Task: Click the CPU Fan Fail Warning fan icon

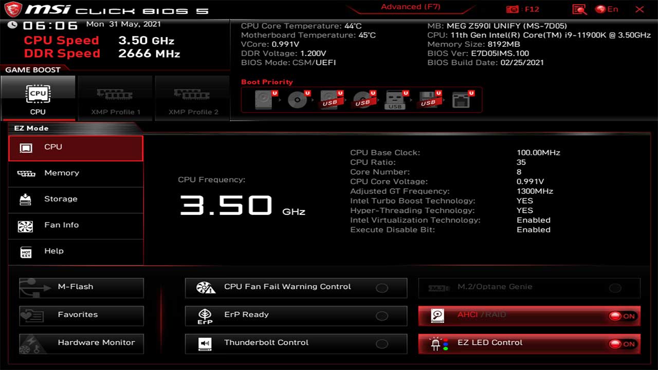Action: pos(206,288)
